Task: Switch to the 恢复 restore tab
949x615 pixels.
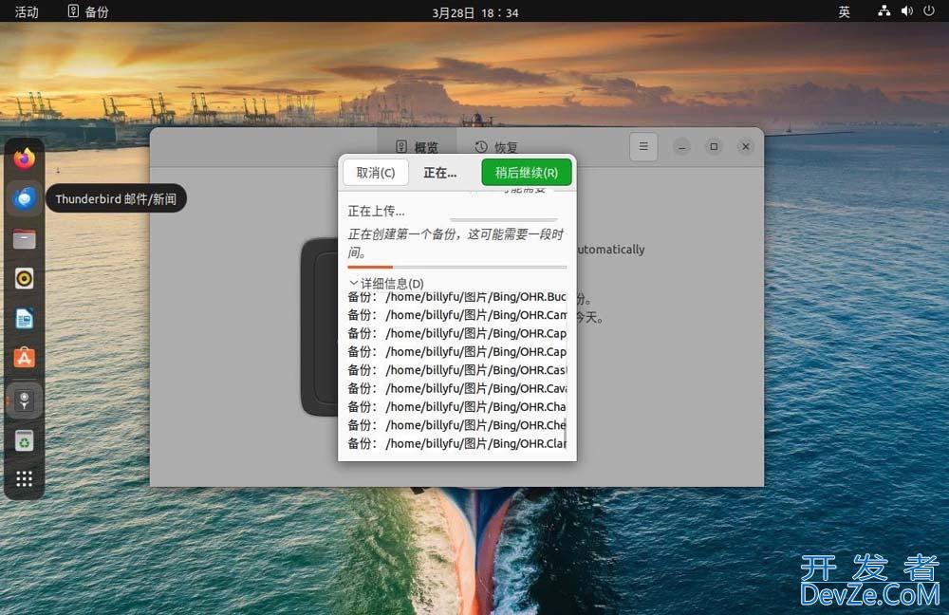Action: 496,146
